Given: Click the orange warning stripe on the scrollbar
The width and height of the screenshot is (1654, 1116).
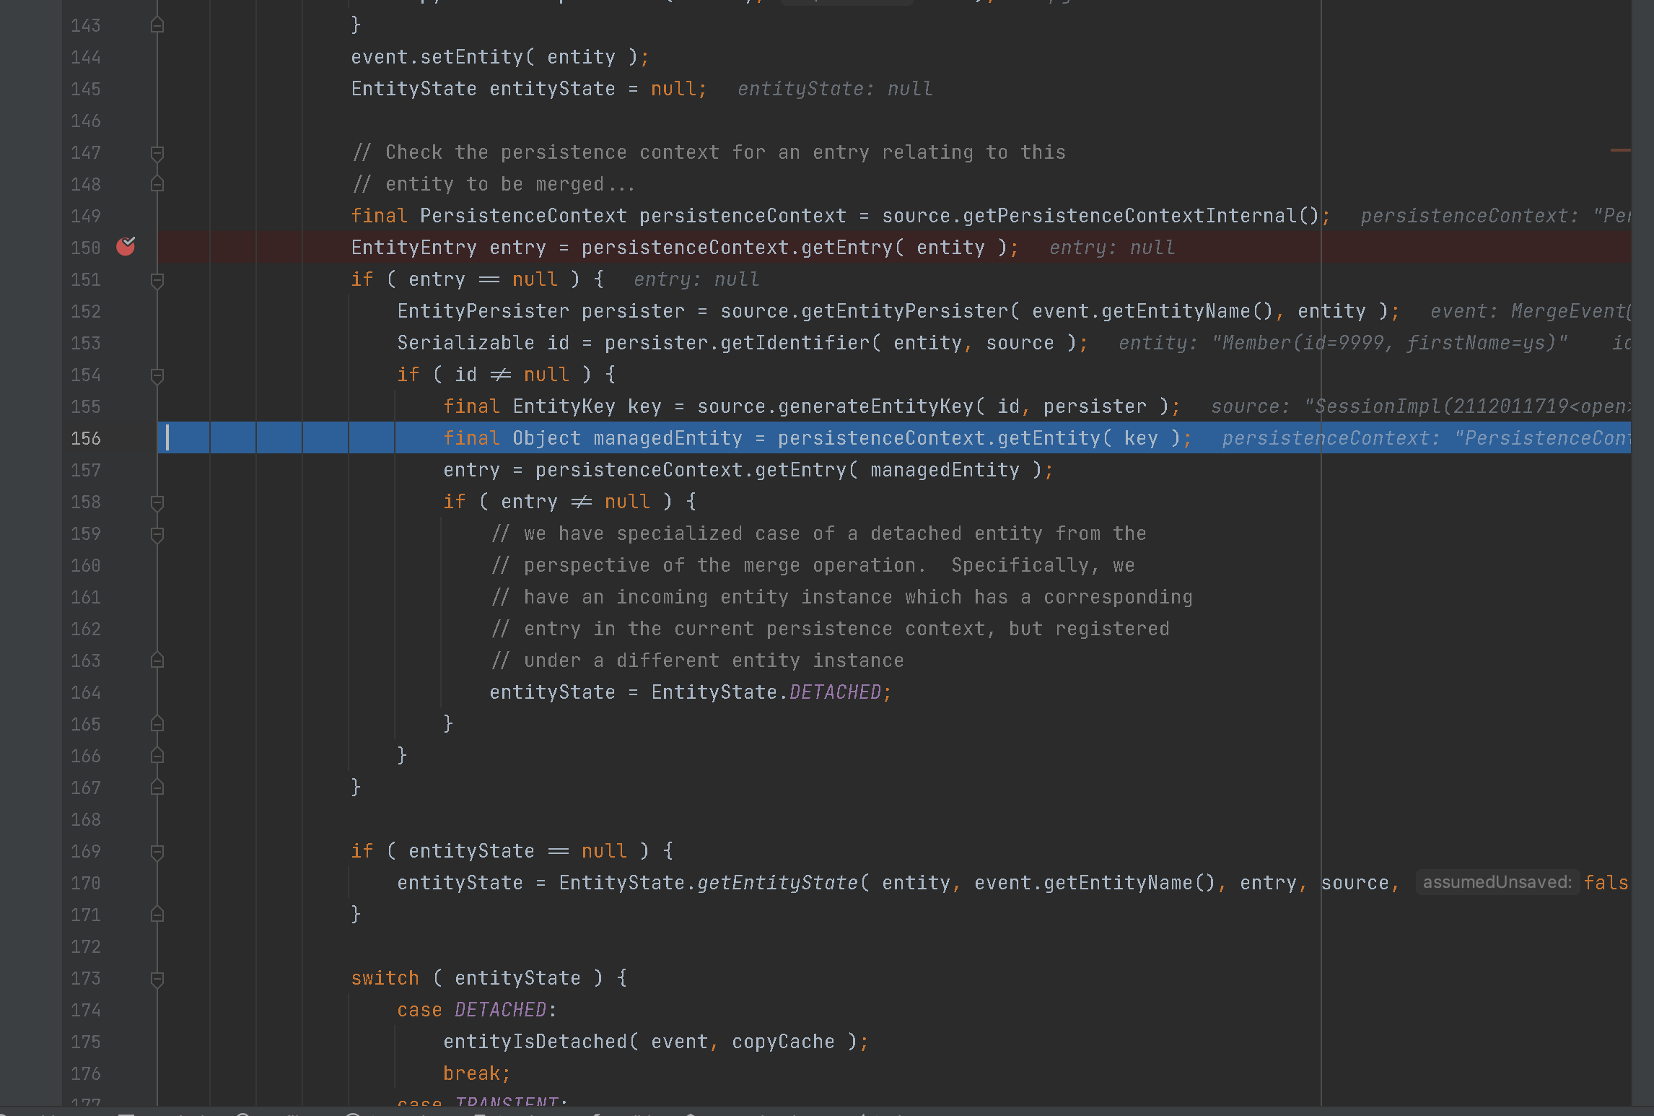Looking at the screenshot, I should pos(1620,150).
